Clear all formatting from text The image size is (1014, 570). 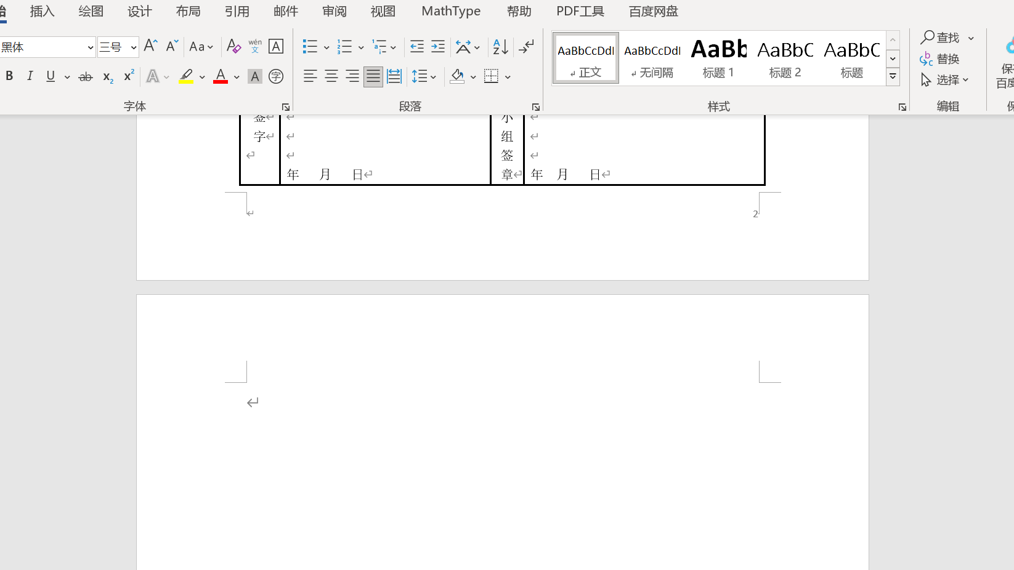[233, 46]
